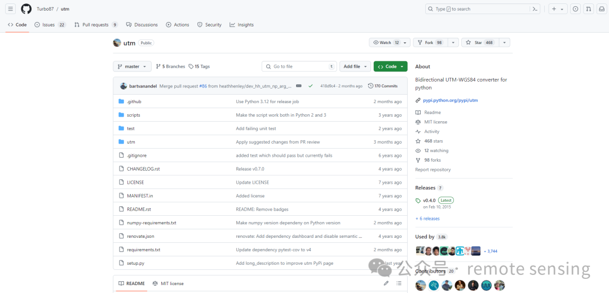
Task: Open the master branch dropdown
Action: click(132, 66)
